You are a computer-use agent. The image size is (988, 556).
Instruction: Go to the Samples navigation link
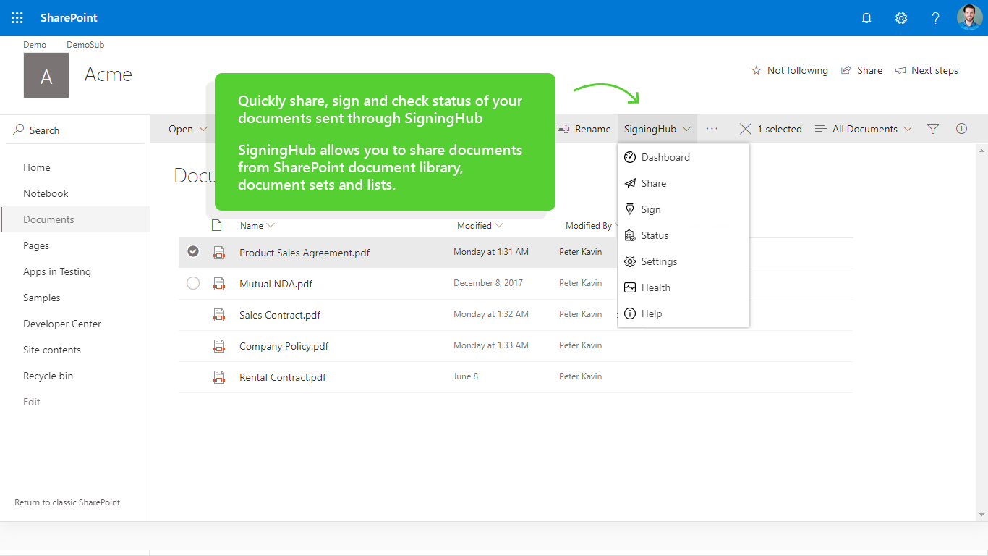coord(42,298)
